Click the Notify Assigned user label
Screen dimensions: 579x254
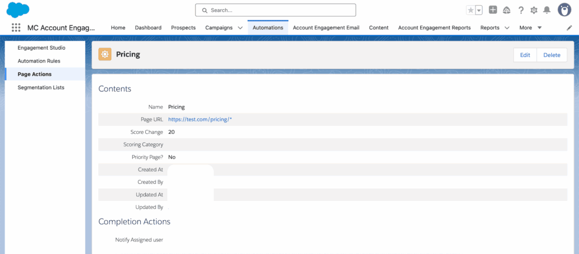click(139, 240)
